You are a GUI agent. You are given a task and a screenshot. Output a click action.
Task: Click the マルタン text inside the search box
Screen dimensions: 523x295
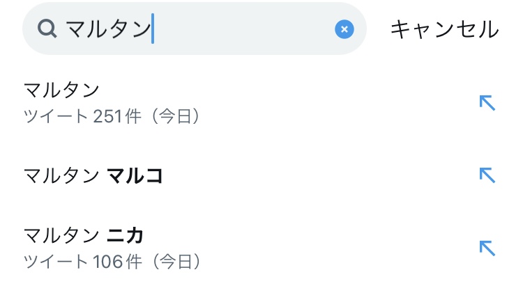[108, 29]
